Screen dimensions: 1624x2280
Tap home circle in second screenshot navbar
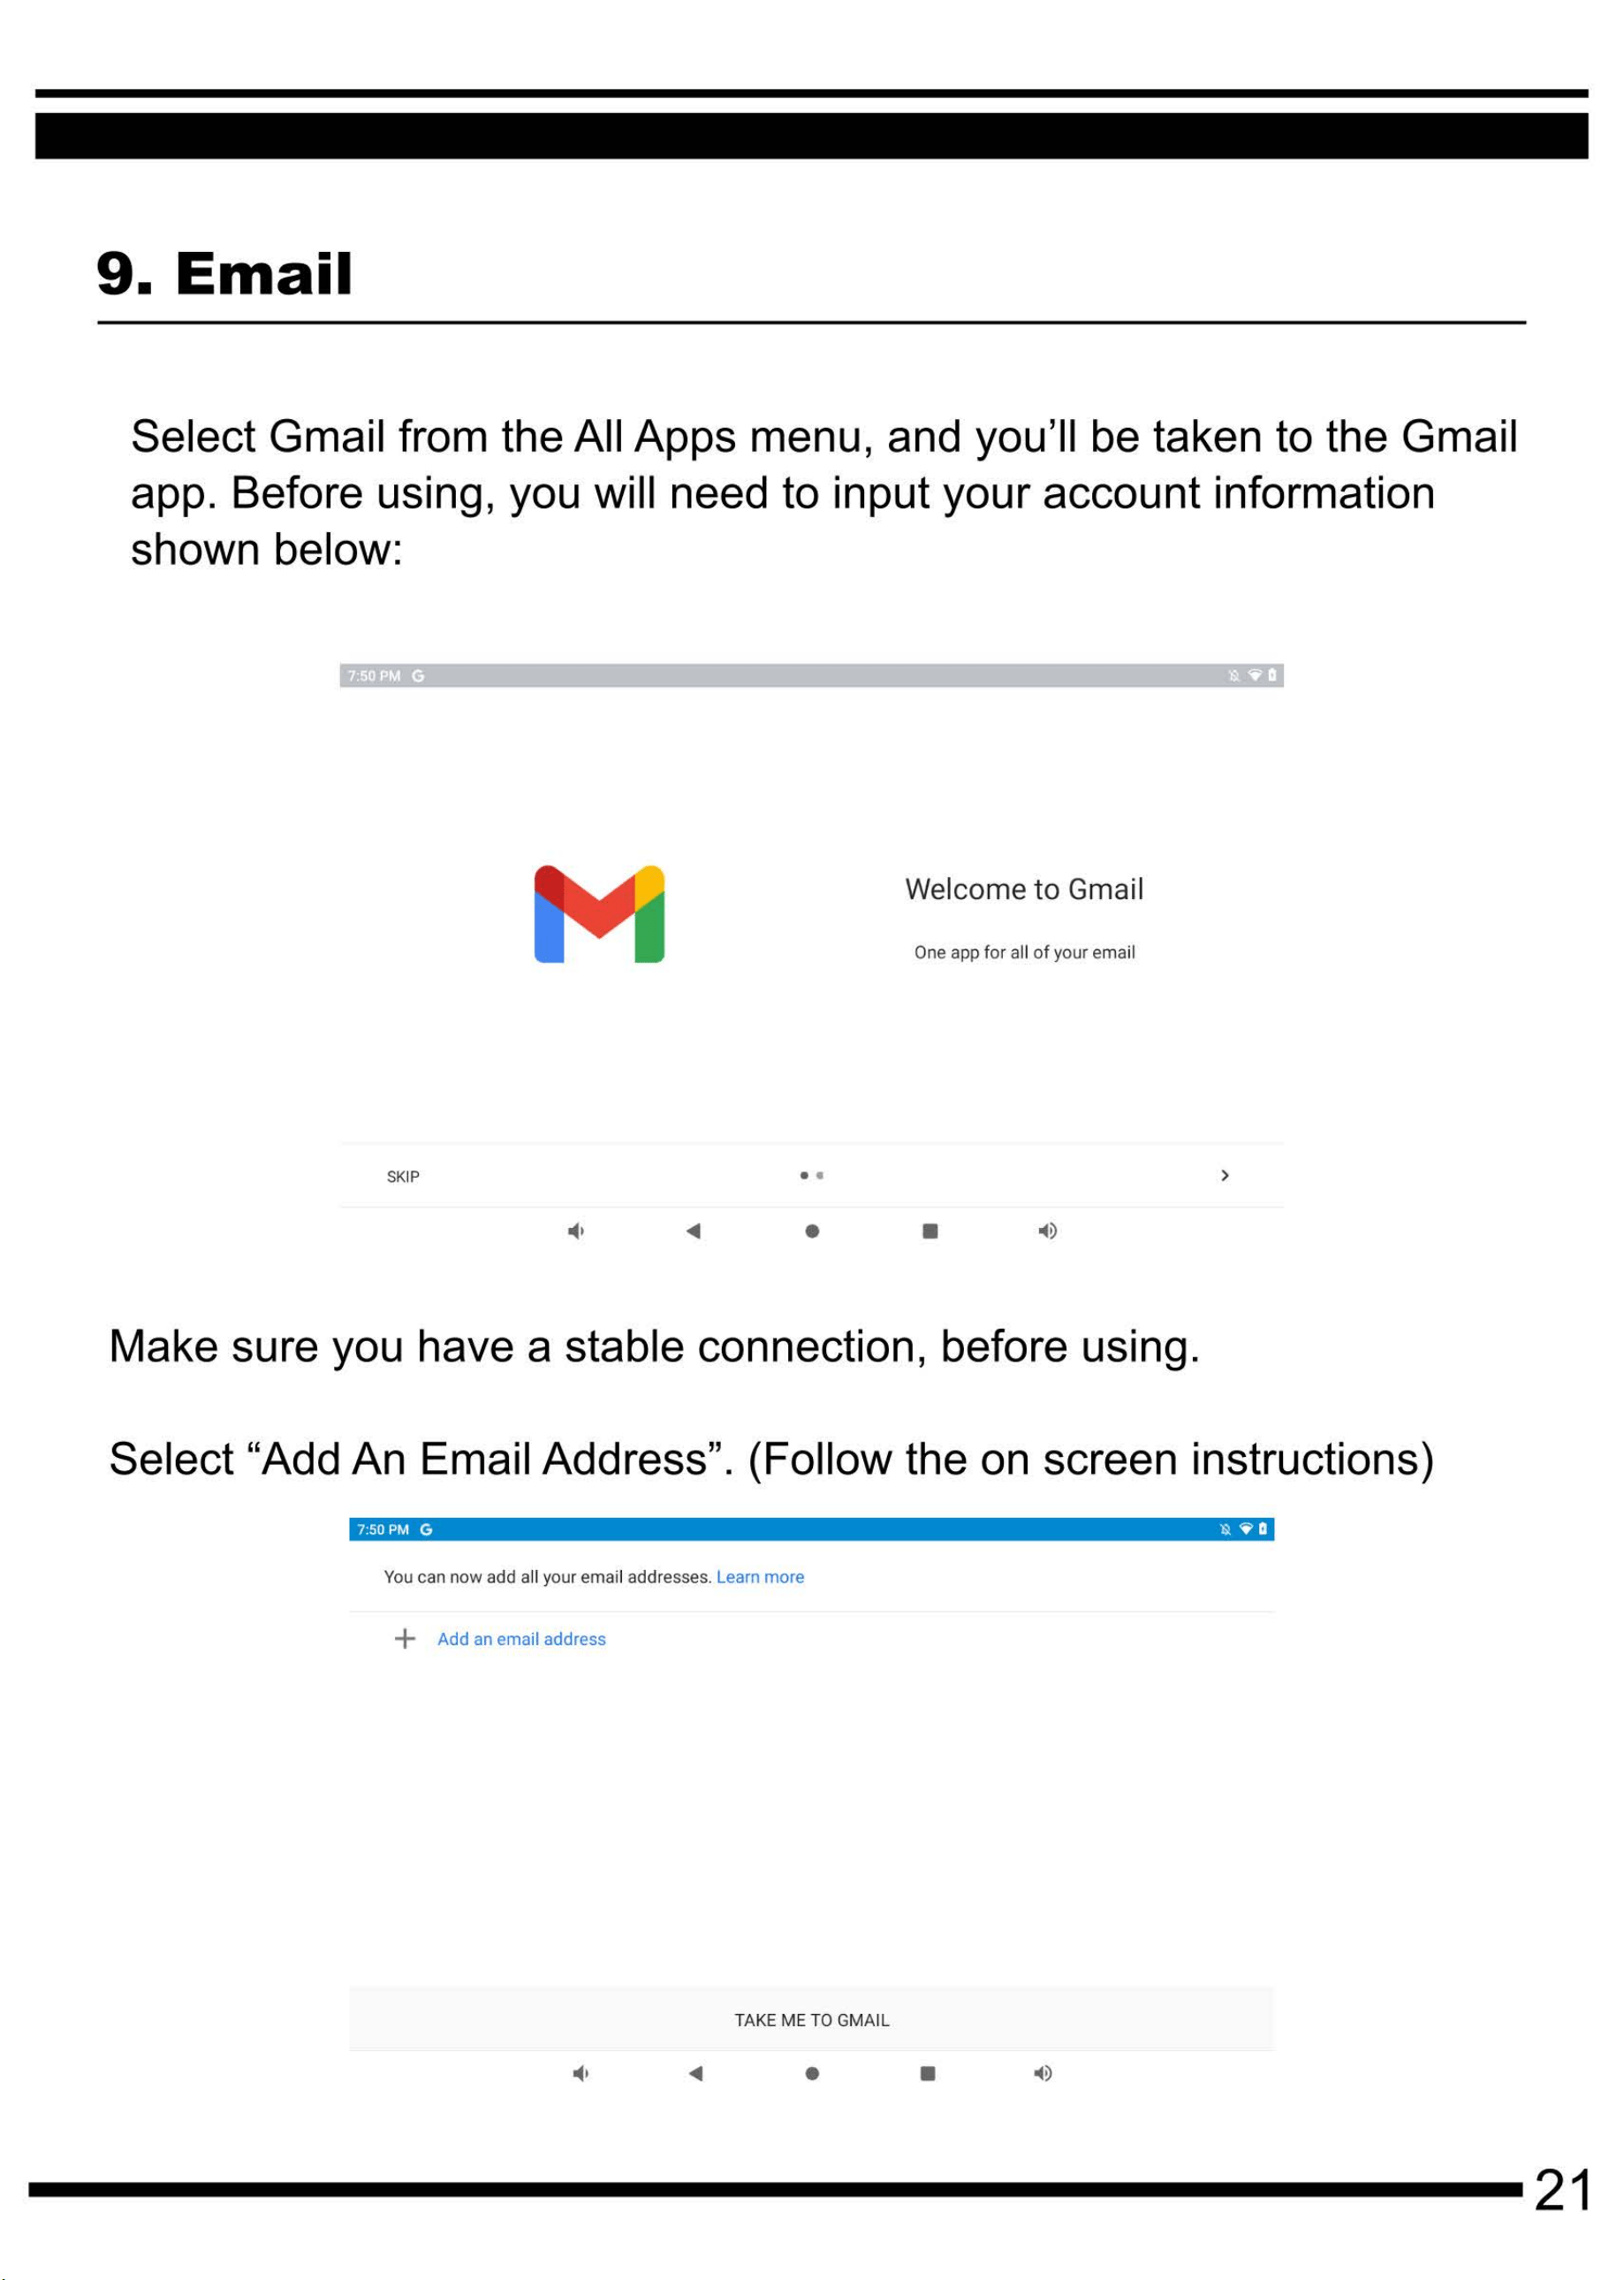coord(812,2074)
